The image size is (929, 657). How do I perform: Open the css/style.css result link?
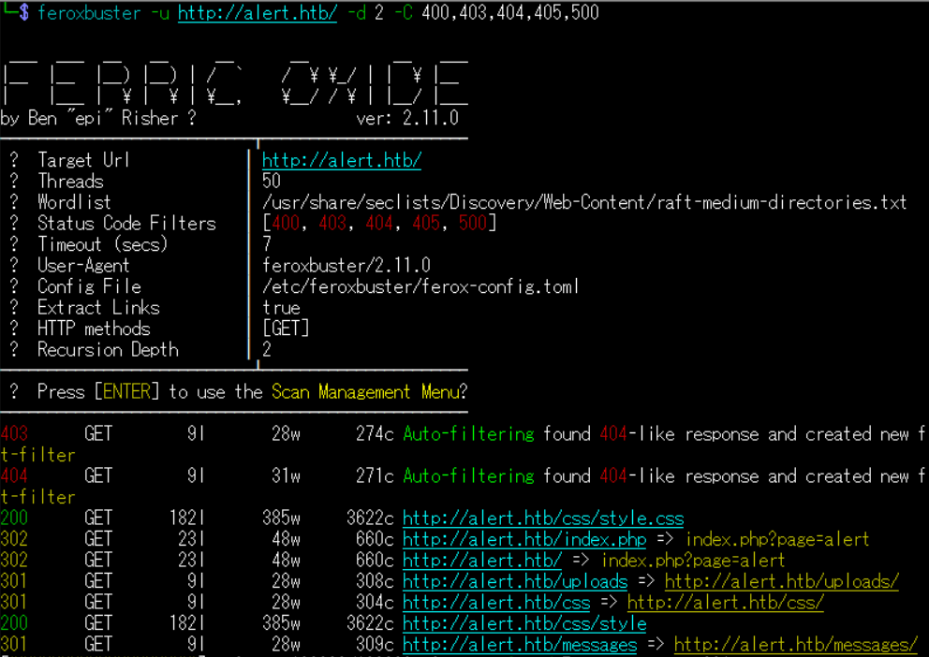542,518
